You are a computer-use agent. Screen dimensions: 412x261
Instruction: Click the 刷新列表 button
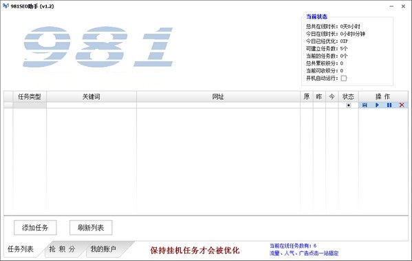[91, 227]
